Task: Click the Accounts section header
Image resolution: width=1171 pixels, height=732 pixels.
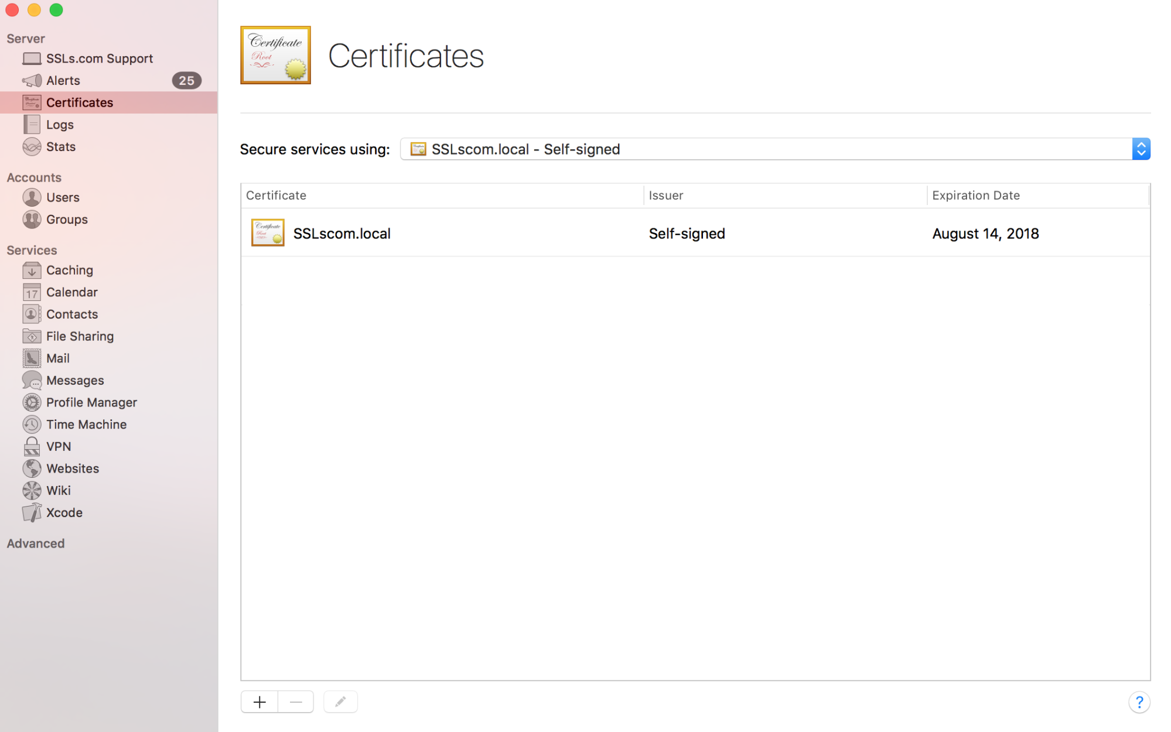Action: coord(34,177)
